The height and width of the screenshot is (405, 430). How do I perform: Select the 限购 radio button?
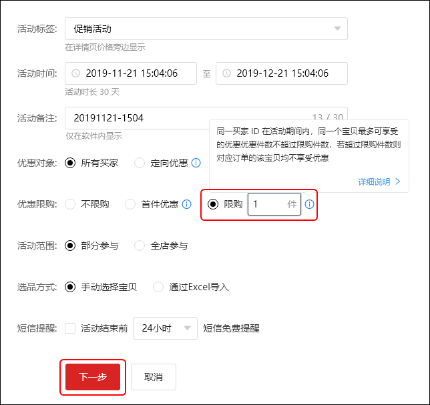click(x=213, y=204)
